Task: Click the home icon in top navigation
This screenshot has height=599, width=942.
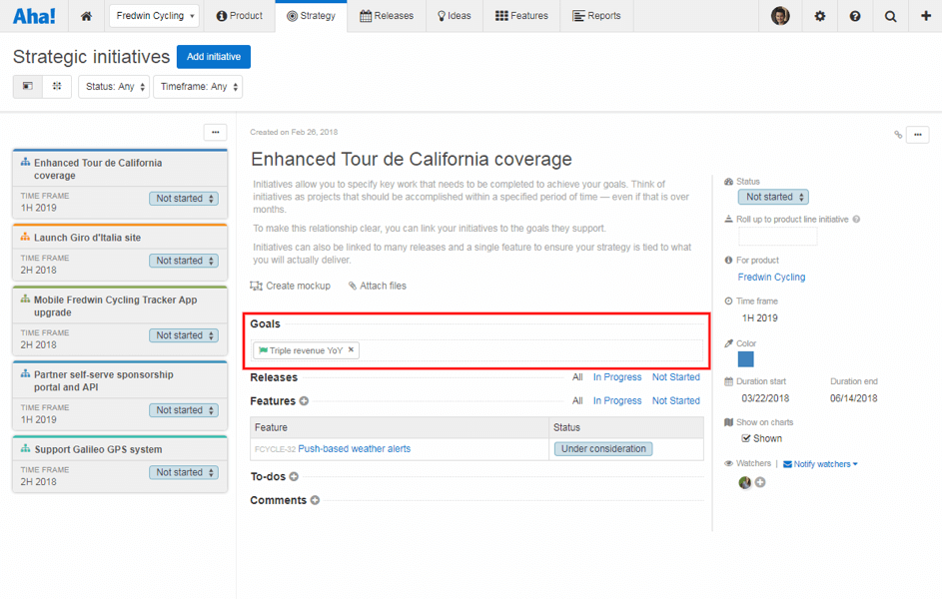Action: tap(86, 16)
